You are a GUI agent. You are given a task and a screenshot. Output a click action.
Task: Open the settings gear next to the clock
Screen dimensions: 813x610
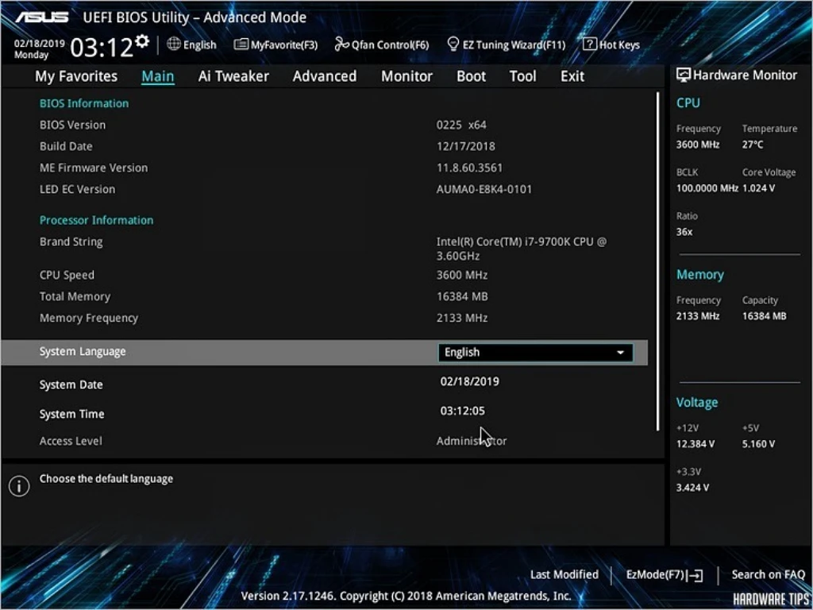pyautogui.click(x=143, y=41)
